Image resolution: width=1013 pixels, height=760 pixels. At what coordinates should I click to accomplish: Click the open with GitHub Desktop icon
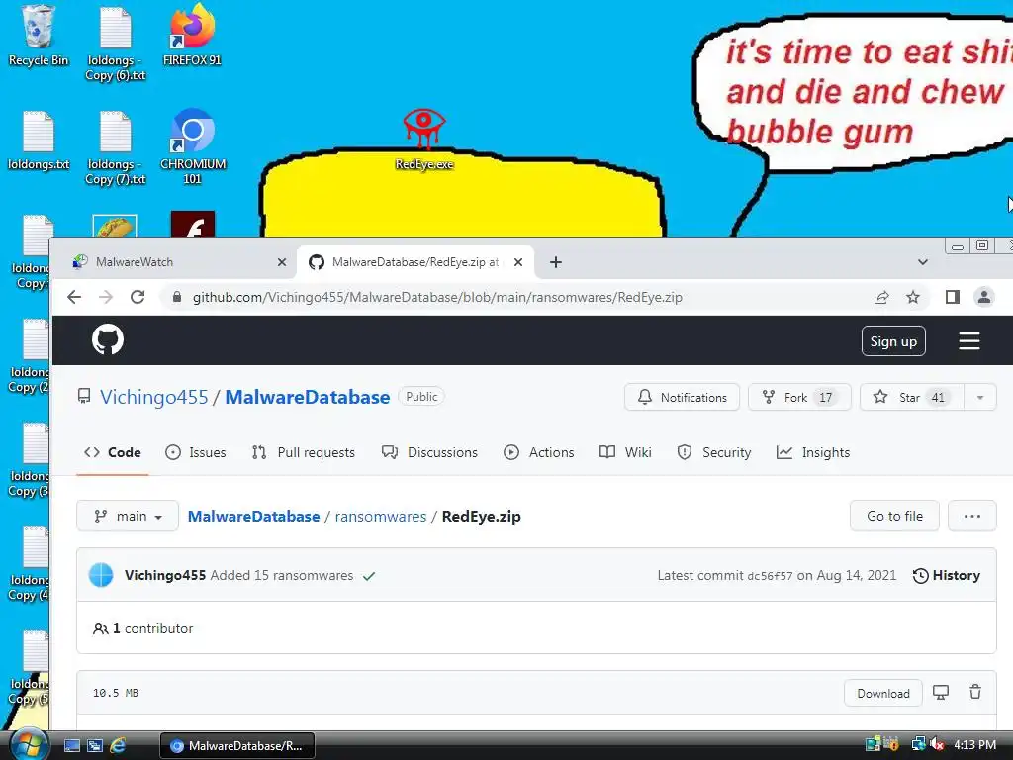click(941, 693)
